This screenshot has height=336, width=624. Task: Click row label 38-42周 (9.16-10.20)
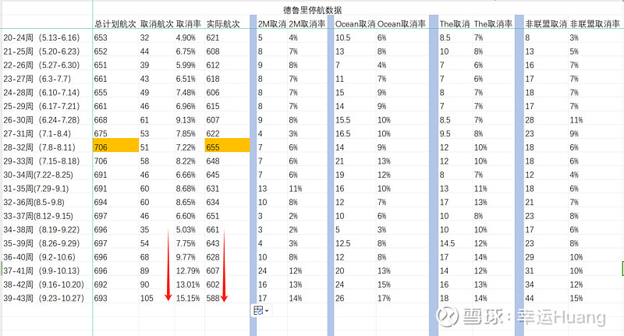44,285
